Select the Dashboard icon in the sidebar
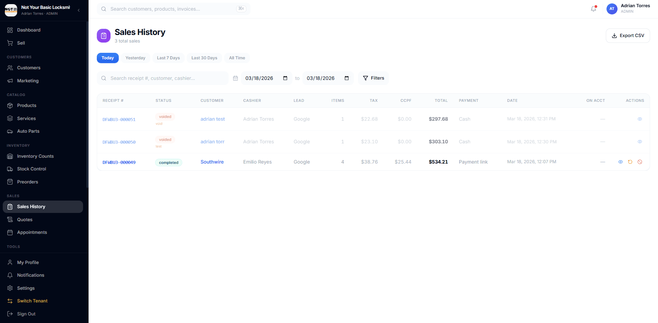Image resolution: width=658 pixels, height=323 pixels. click(10, 30)
